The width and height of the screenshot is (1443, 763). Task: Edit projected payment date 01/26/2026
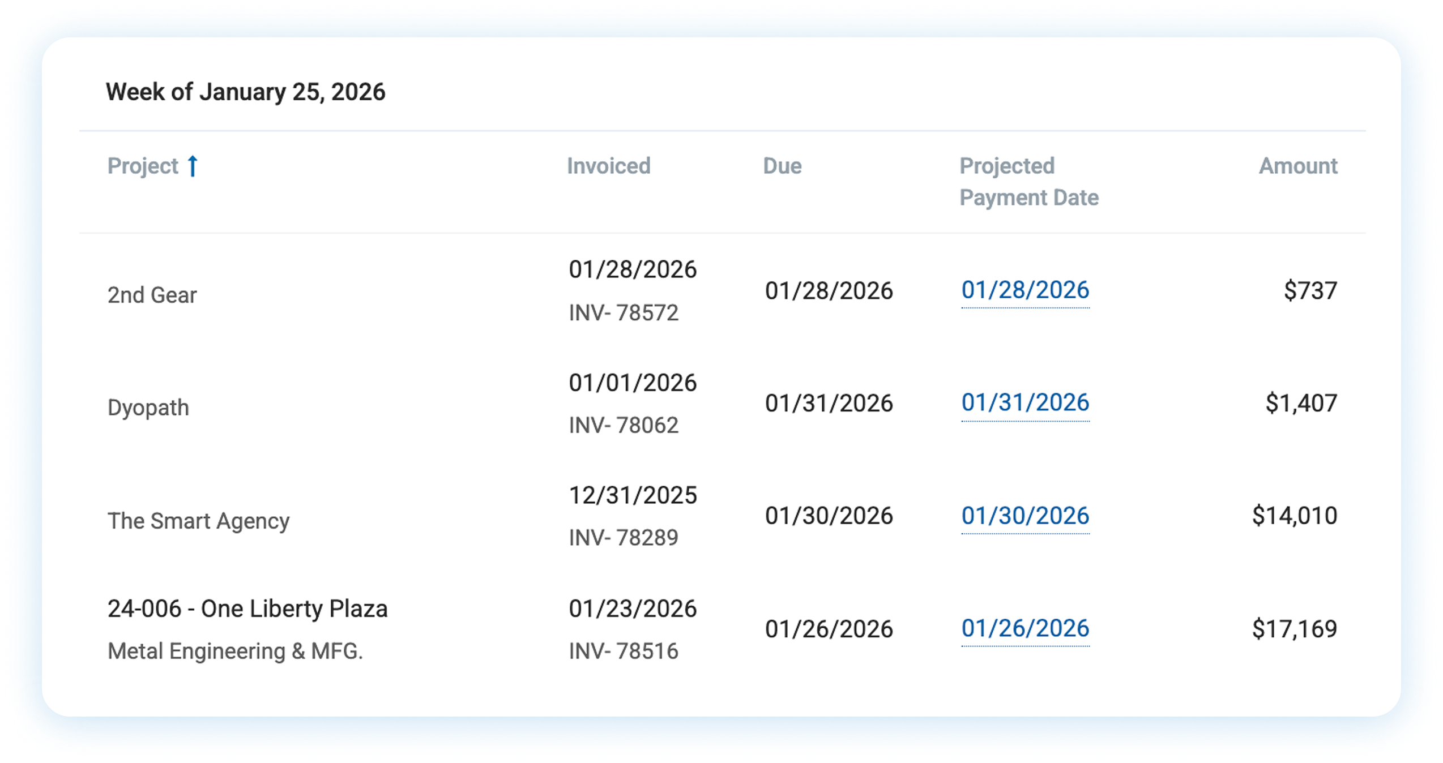[x=1025, y=628]
